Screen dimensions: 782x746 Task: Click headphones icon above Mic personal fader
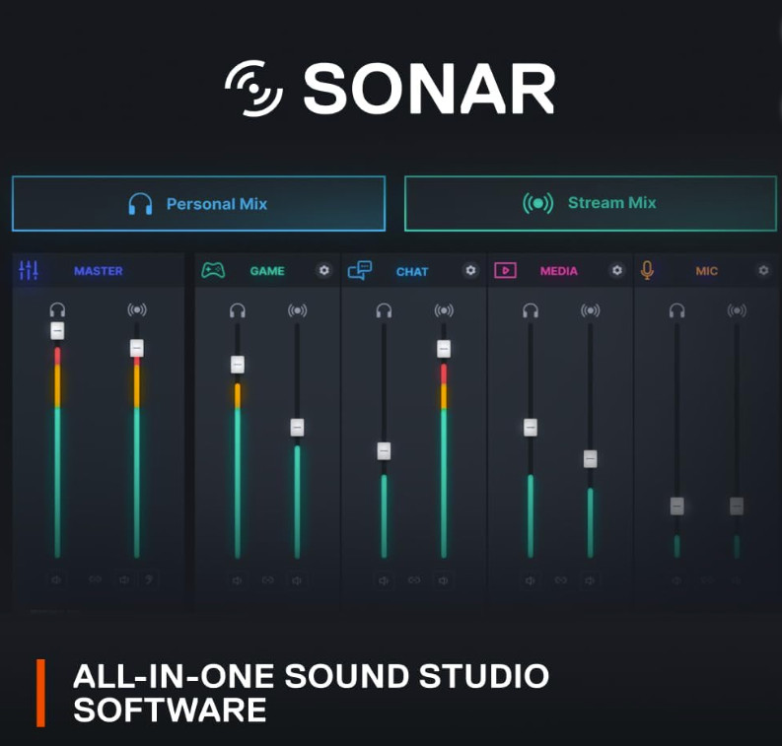point(676,310)
